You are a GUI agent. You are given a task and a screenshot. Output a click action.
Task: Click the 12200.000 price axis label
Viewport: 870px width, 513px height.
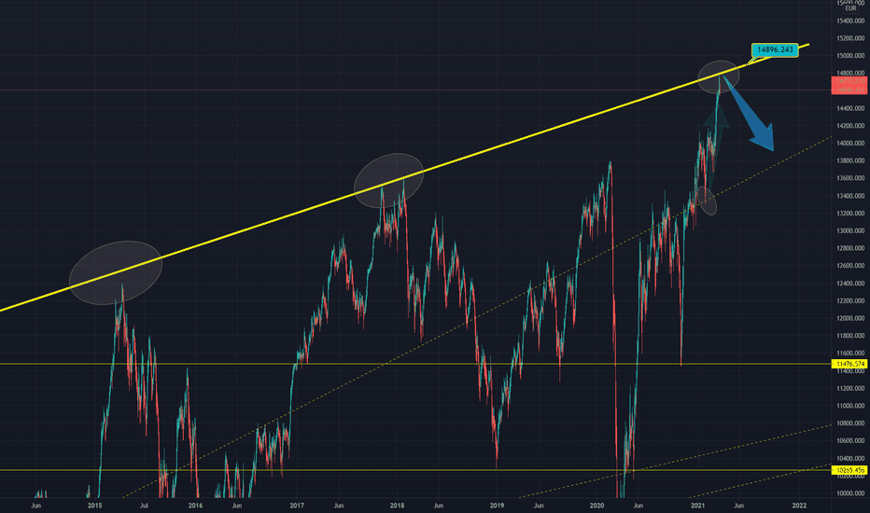[850, 300]
